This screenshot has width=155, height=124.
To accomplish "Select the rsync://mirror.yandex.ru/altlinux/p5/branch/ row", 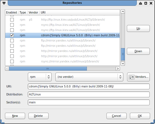I will click(62, 61).
